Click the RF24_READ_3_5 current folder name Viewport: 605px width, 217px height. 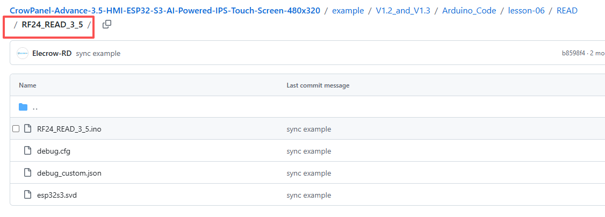point(52,25)
